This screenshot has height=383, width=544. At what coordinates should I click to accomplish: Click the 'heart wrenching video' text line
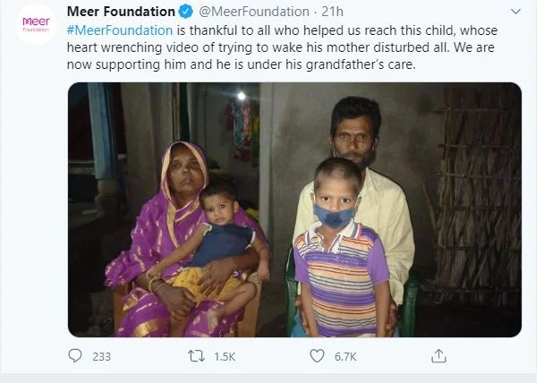pos(280,47)
